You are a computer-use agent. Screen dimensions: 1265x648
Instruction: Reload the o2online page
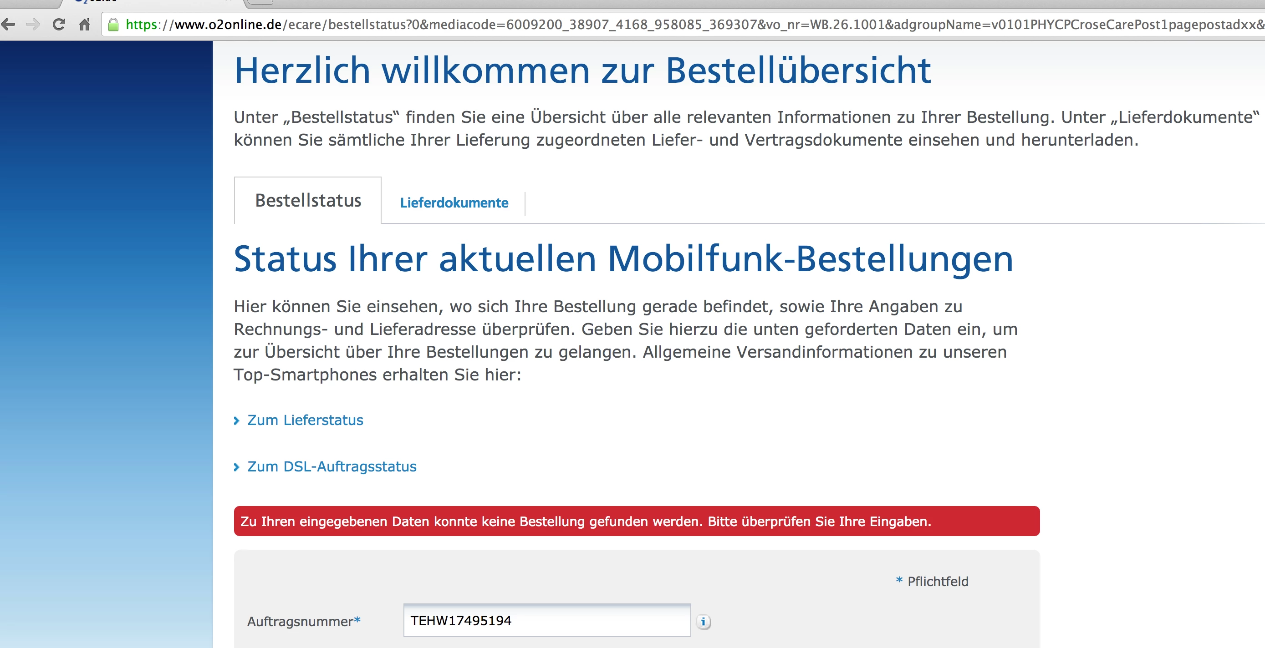coord(59,24)
